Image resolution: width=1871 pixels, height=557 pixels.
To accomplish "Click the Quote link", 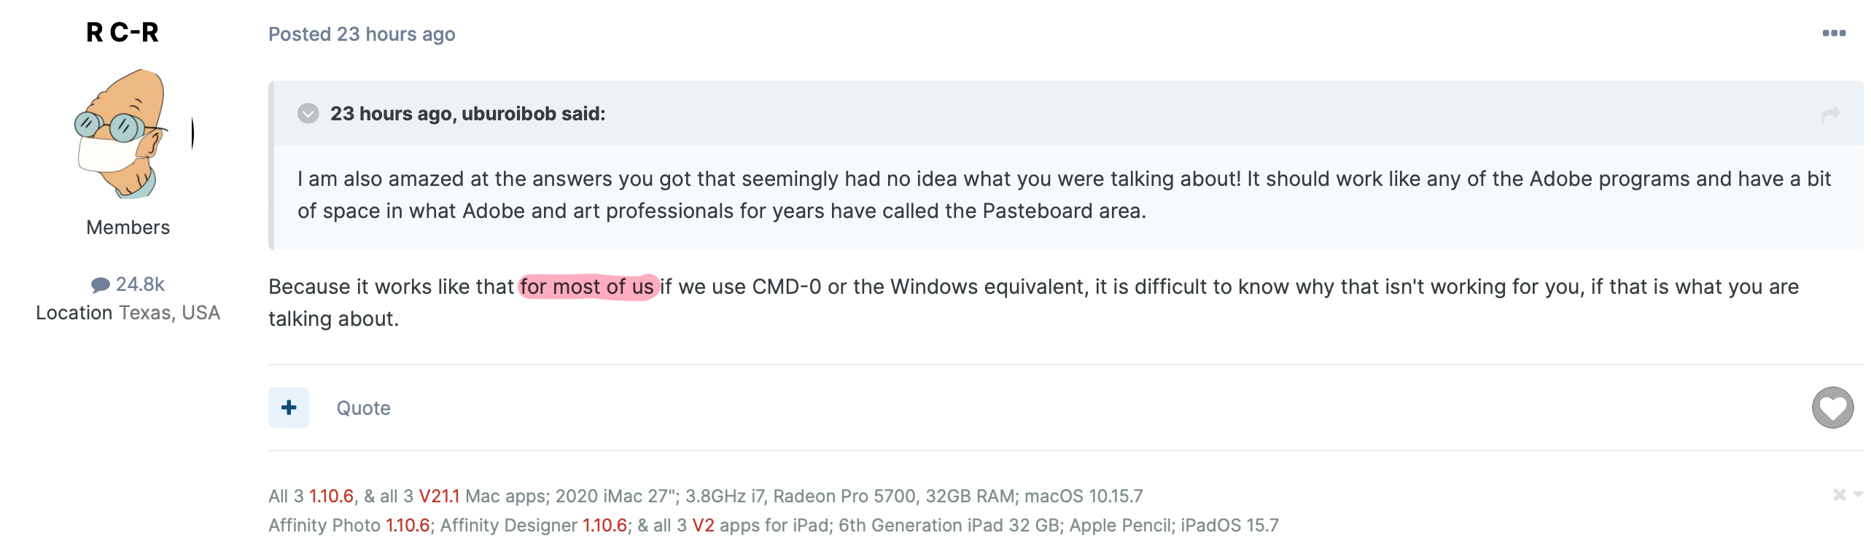I will (363, 408).
